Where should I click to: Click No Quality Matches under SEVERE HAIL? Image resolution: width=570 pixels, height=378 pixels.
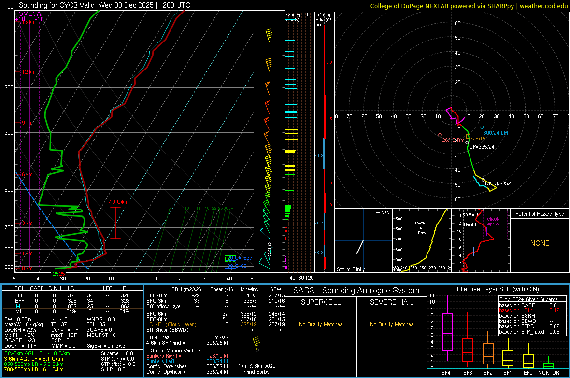391,324
